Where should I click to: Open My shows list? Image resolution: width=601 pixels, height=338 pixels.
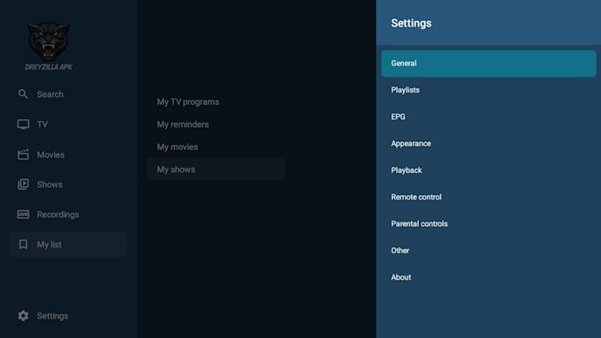216,169
